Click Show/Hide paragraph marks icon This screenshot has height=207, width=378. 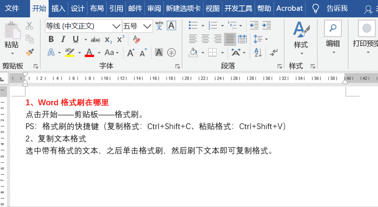pyautogui.click(x=274, y=52)
